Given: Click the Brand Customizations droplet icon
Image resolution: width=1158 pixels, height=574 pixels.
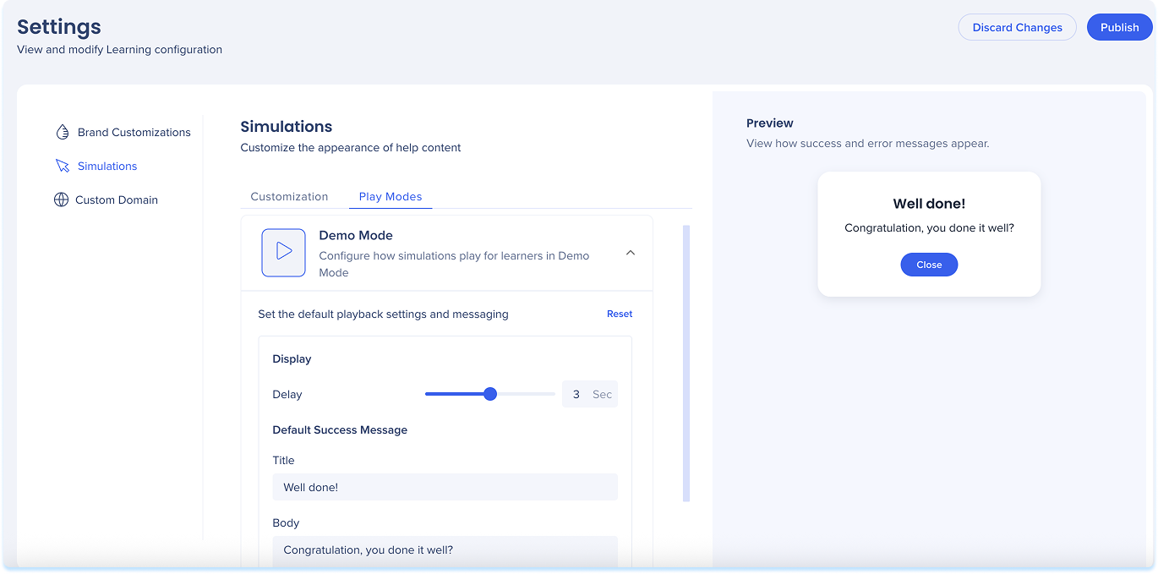Looking at the screenshot, I should 62,132.
